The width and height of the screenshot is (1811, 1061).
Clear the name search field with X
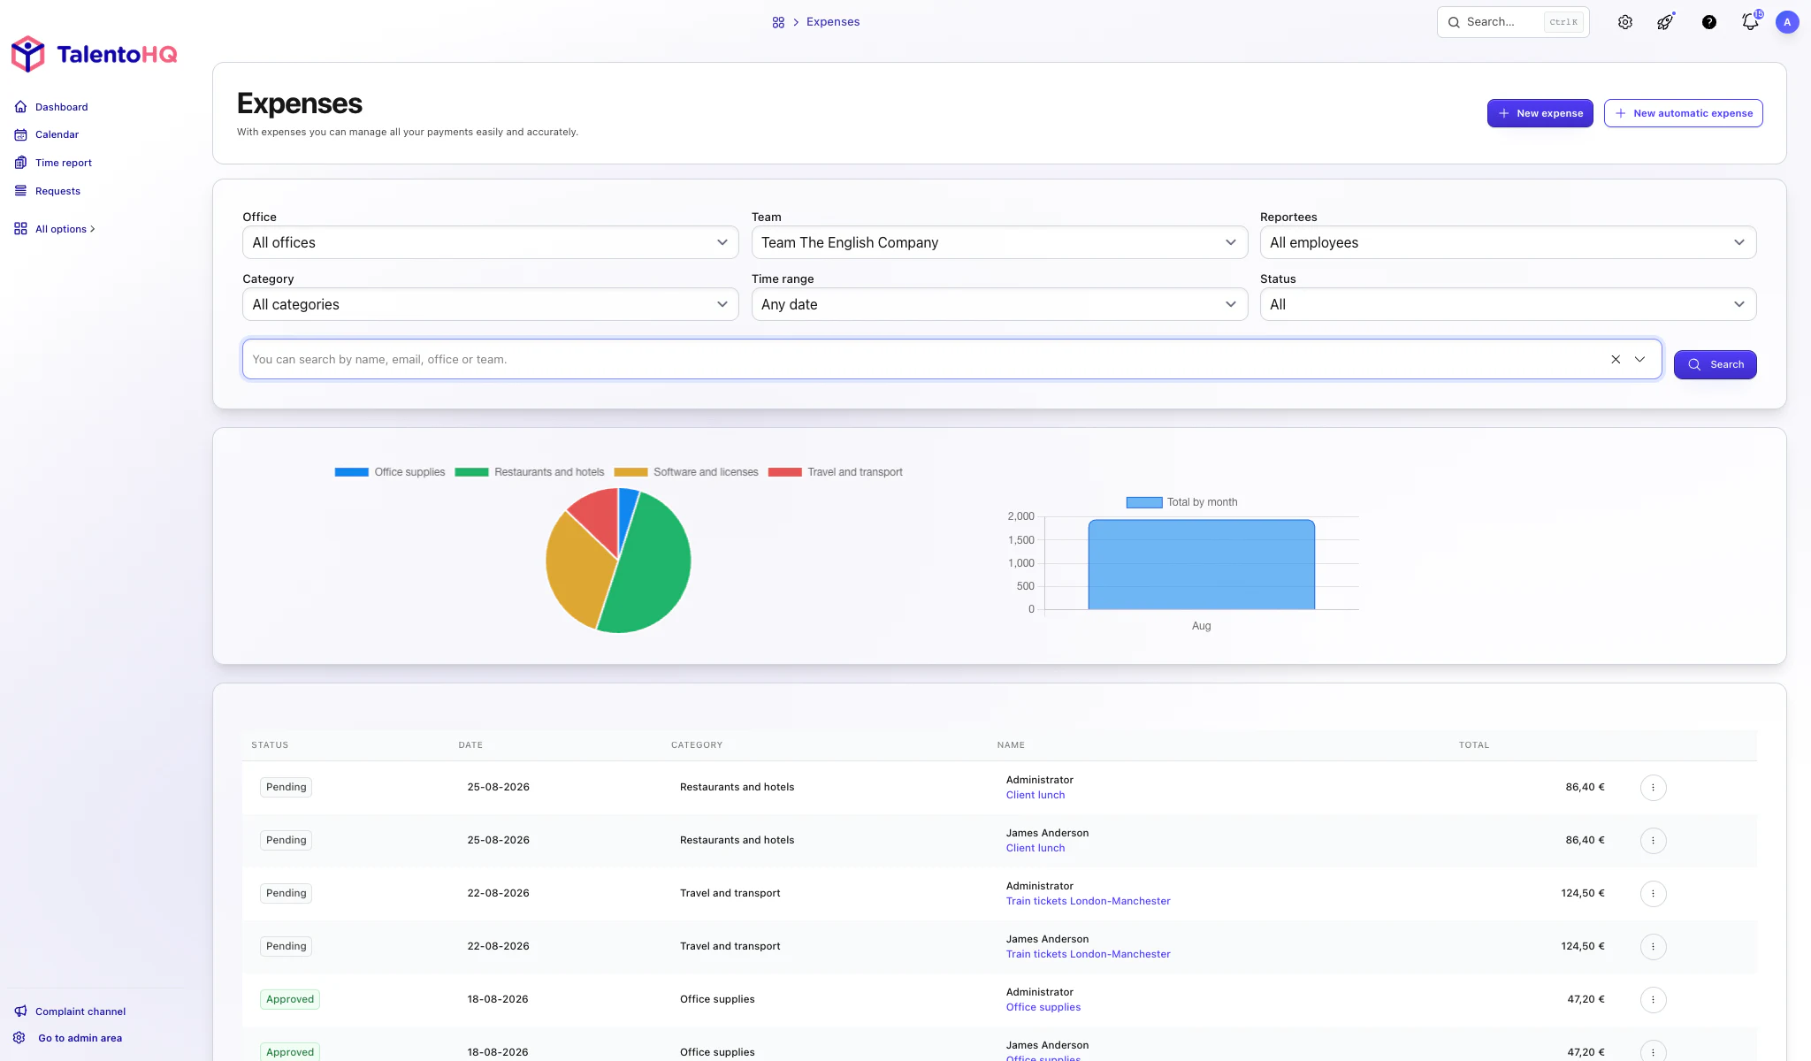coord(1616,359)
